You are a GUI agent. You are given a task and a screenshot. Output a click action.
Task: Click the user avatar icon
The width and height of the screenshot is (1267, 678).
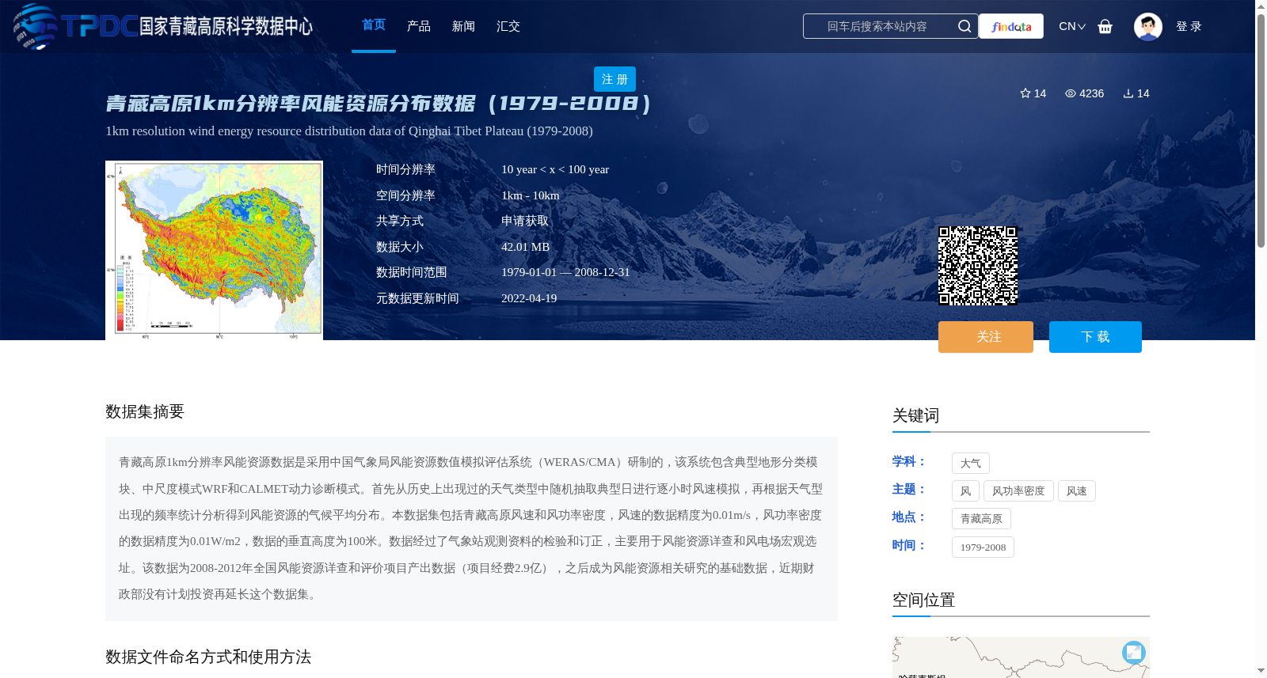point(1147,26)
